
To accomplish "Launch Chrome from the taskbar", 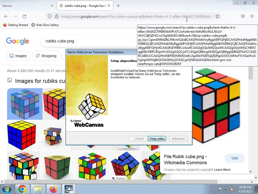I will [22, 189].
